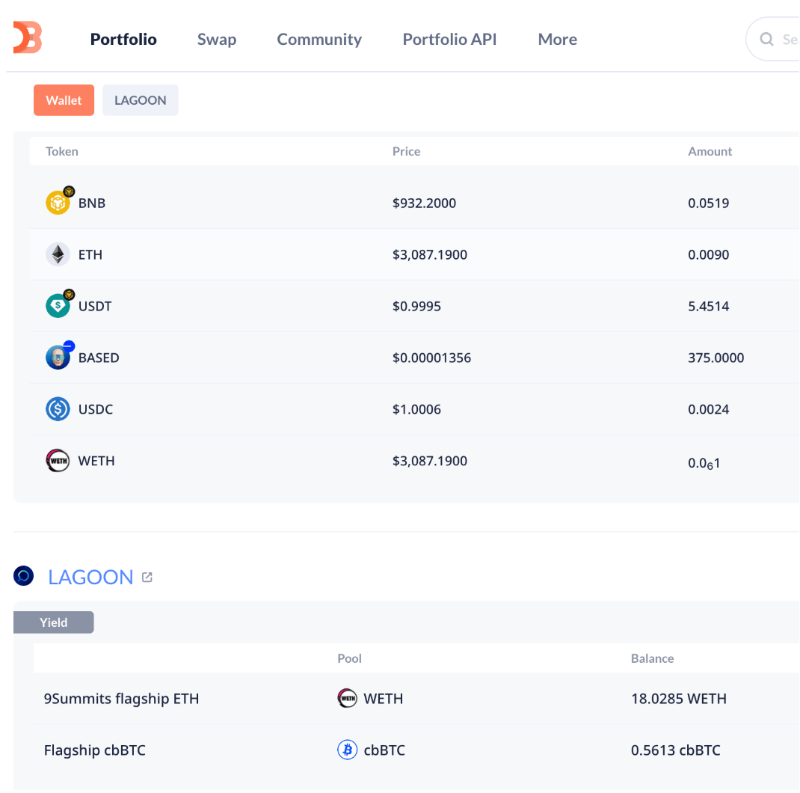
Task: Open the Community menu item
Action: coord(319,40)
